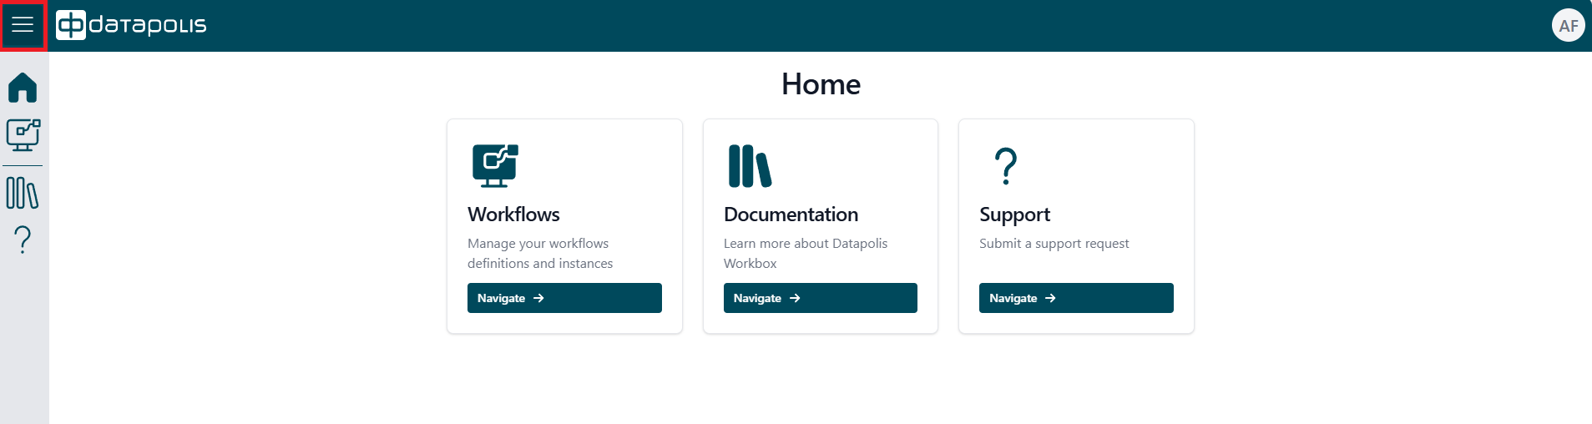Screen dimensions: 1592x424
Task: Click the "Submit a support request" text
Action: pyautogui.click(x=1054, y=244)
